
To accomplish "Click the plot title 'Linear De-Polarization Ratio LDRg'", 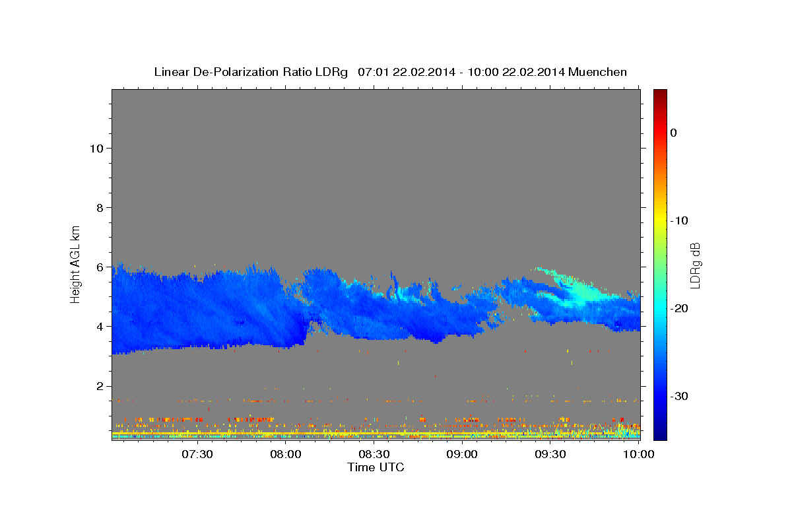I will tap(250, 72).
